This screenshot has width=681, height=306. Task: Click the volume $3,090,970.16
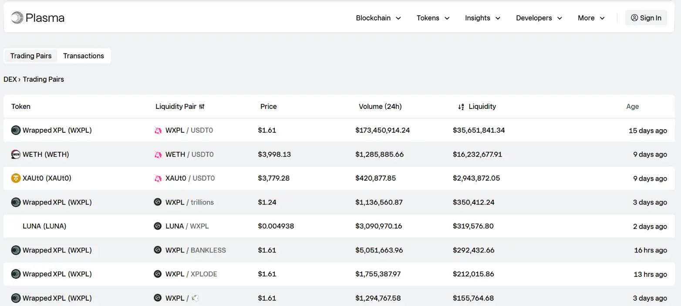[378, 226]
